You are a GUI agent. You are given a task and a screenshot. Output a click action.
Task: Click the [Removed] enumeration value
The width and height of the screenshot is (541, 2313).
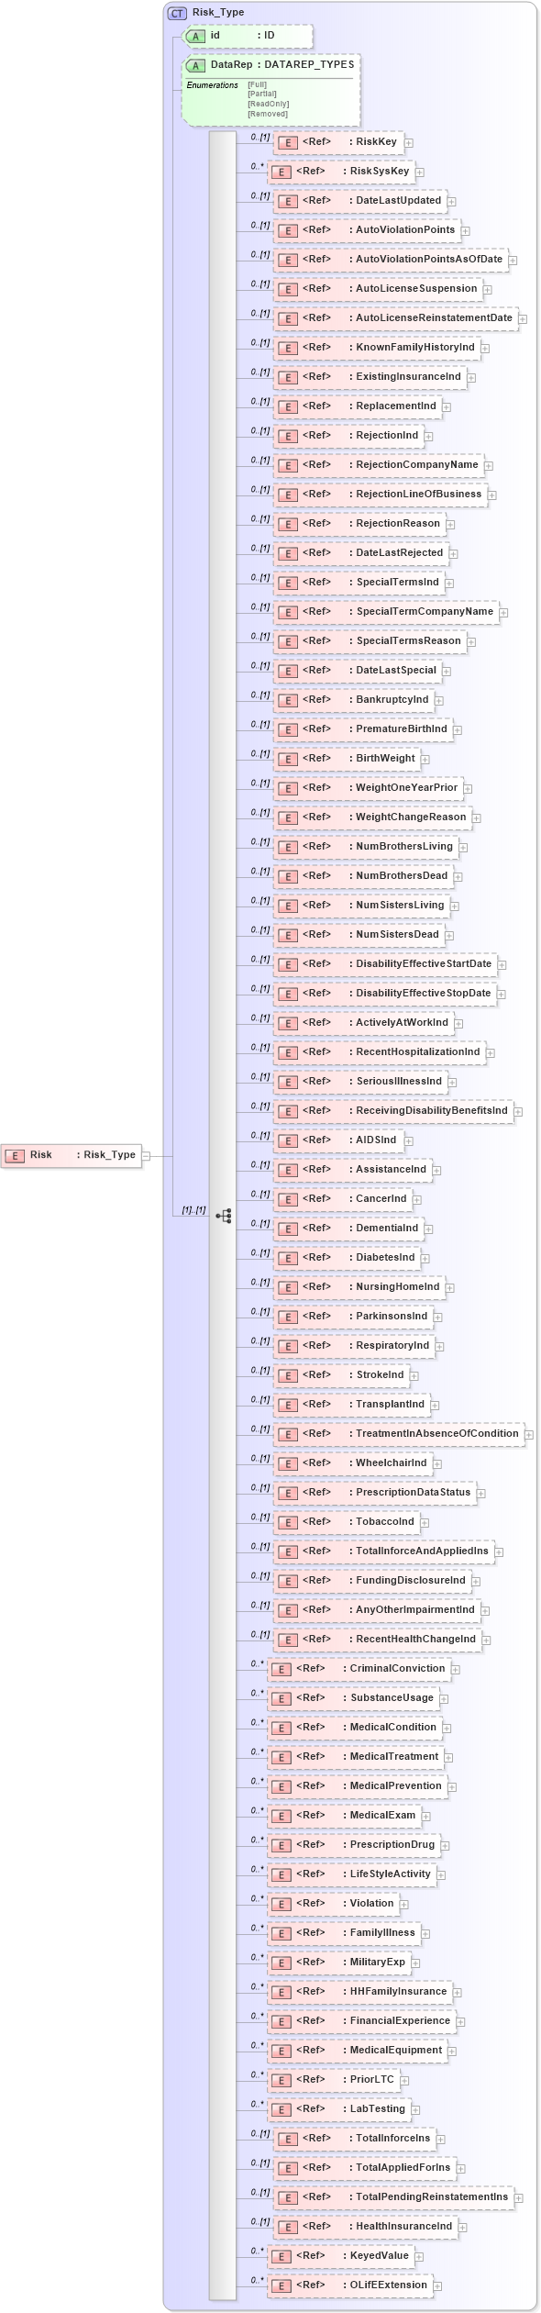coord(268,115)
